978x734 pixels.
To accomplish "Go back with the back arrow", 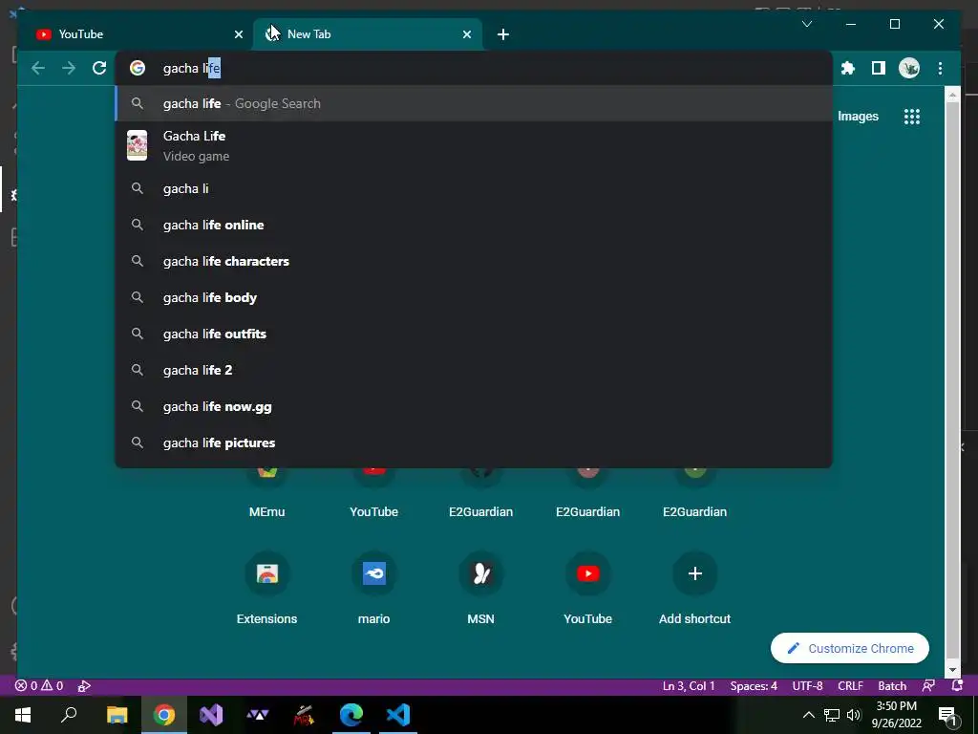I will click(38, 68).
